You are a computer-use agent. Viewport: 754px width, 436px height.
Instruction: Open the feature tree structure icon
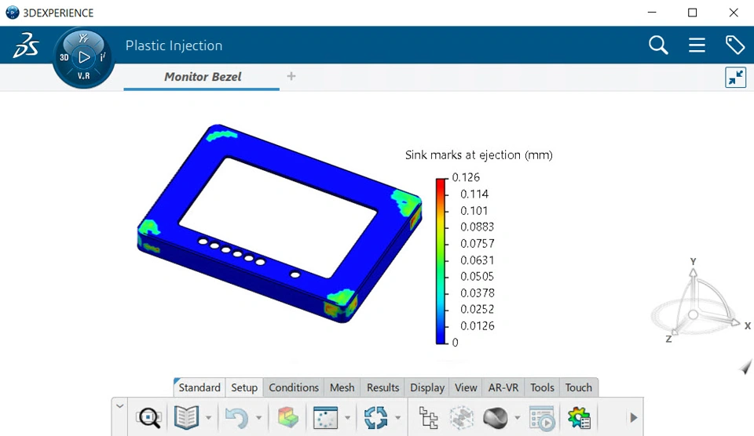click(429, 418)
